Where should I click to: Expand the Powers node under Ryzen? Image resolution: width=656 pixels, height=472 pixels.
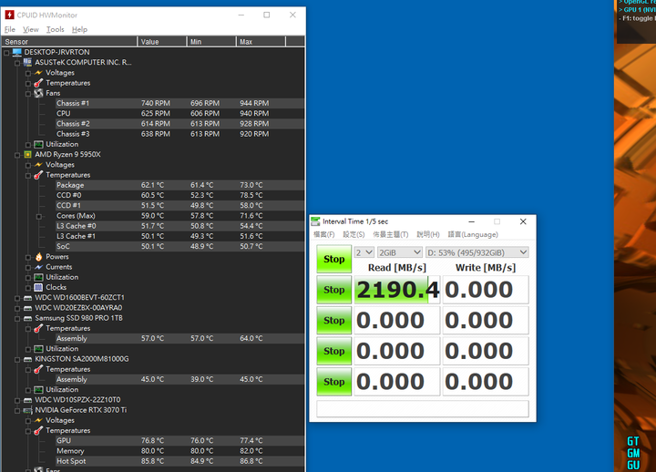coord(28,257)
